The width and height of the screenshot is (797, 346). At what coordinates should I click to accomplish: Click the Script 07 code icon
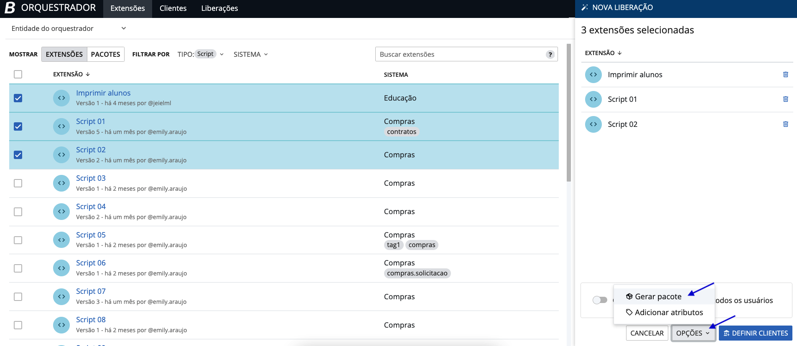pos(61,296)
